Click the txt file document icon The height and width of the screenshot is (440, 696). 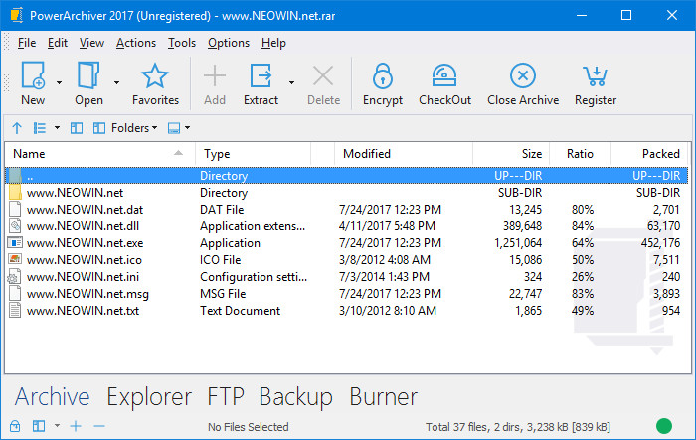click(x=15, y=311)
